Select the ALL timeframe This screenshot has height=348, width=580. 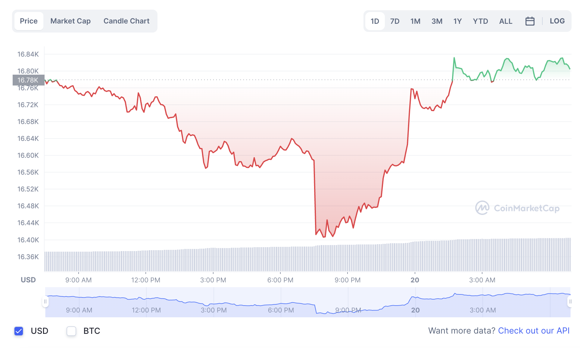(506, 21)
